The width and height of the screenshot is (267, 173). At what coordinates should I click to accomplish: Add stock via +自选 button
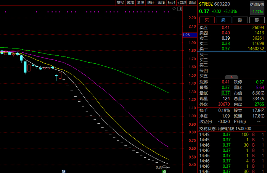click(182, 3)
